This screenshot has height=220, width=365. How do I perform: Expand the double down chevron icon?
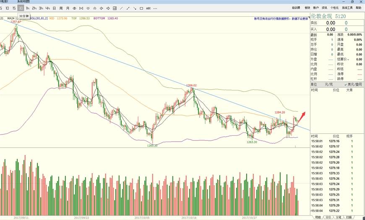(88, 8)
